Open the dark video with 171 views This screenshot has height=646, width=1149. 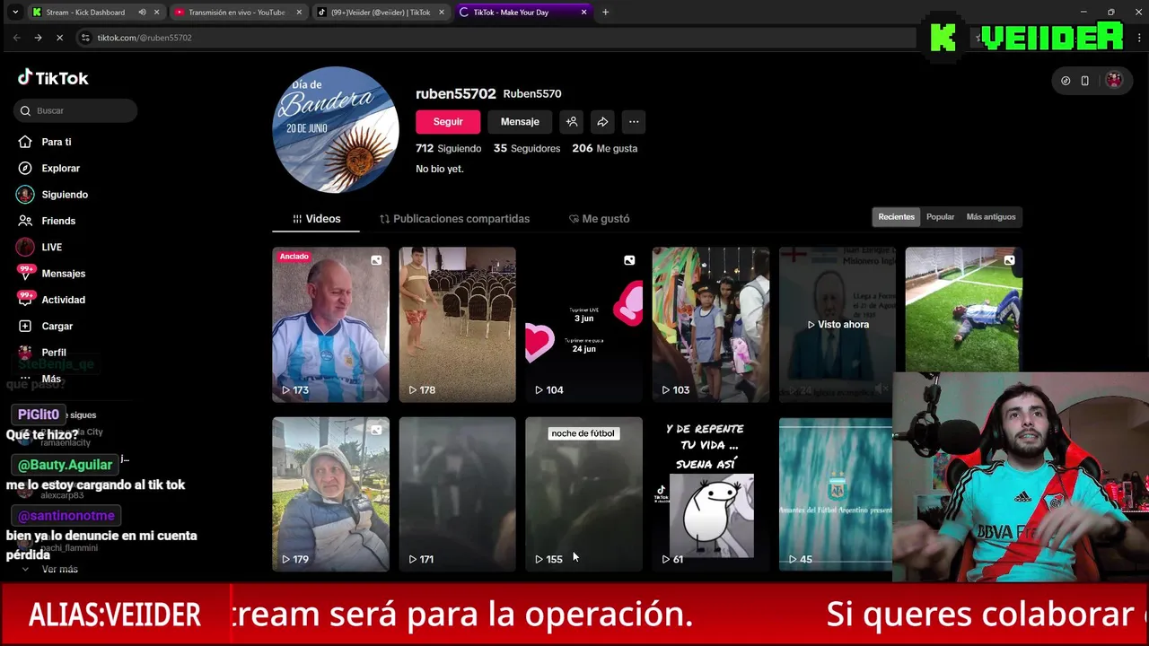point(458,493)
